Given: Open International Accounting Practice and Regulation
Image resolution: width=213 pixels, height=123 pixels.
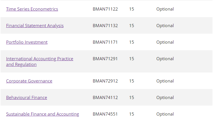Looking at the screenshot, I should point(40,62).
